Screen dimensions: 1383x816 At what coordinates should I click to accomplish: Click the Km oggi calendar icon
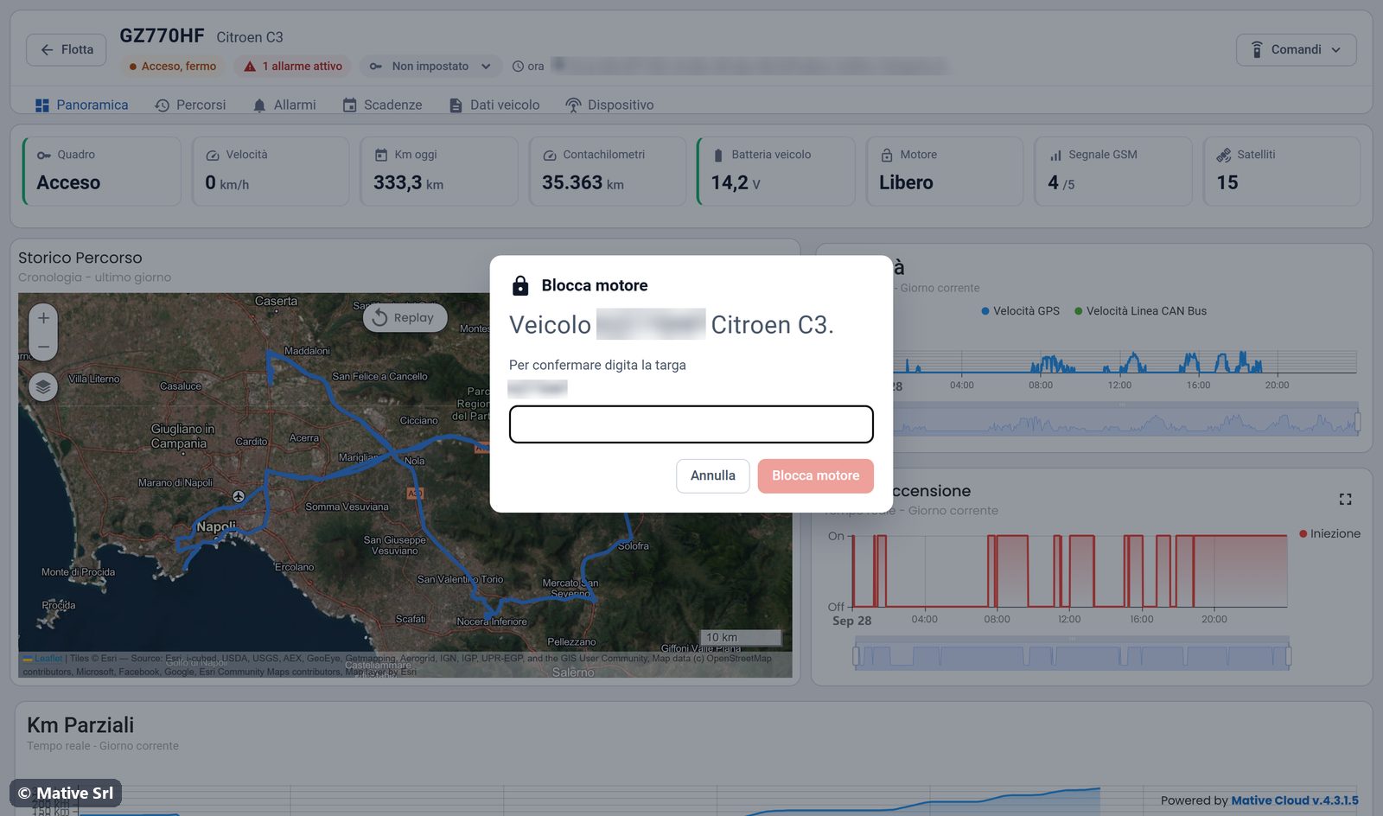(381, 156)
